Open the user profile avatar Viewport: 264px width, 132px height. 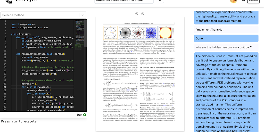(233, 1)
